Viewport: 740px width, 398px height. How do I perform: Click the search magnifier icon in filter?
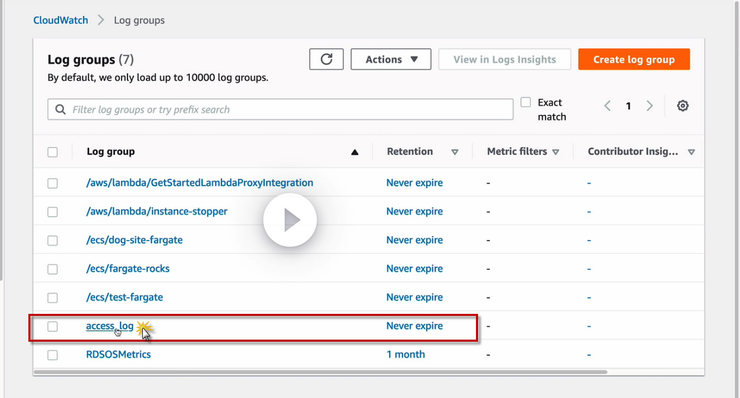coord(60,109)
